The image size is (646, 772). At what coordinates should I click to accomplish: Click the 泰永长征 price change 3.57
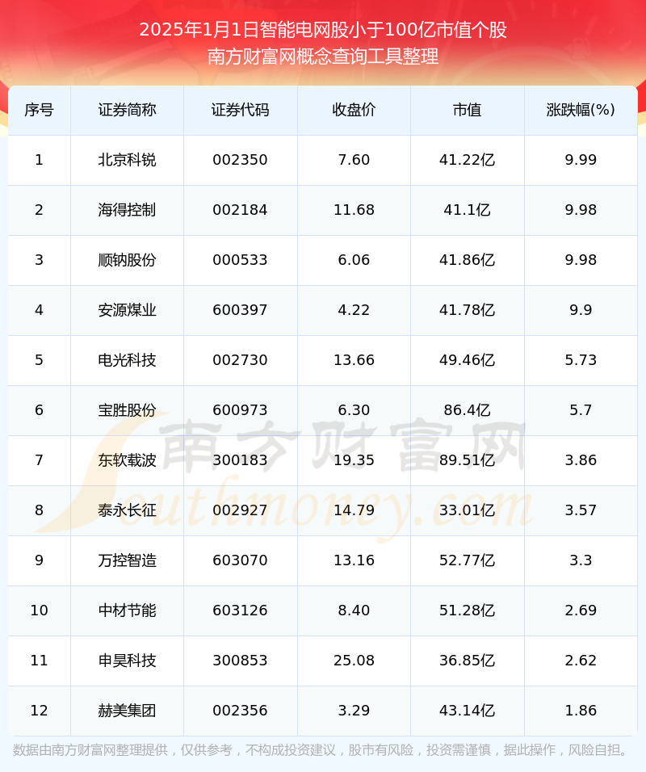click(x=580, y=510)
